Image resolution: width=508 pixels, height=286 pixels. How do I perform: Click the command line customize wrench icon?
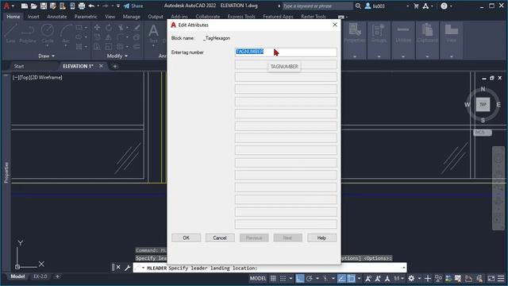pyautogui.click(x=127, y=268)
